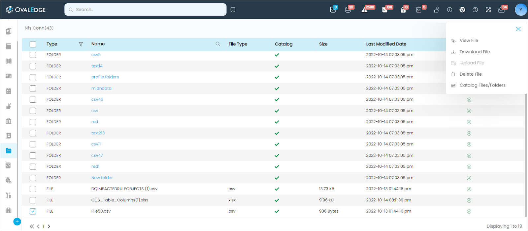Click the File50.csv file name
This screenshot has height=231, width=528.
point(101,211)
